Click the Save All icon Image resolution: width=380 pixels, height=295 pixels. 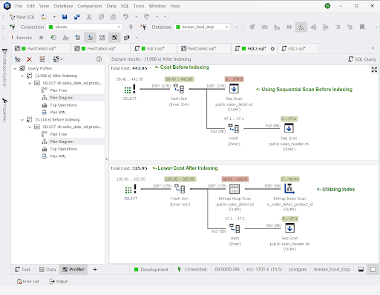click(77, 17)
